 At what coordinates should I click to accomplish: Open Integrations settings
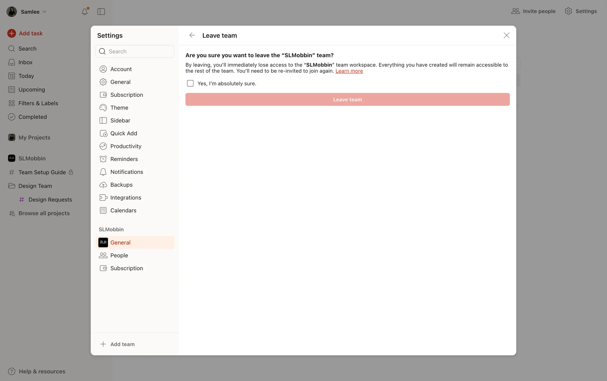coord(126,198)
